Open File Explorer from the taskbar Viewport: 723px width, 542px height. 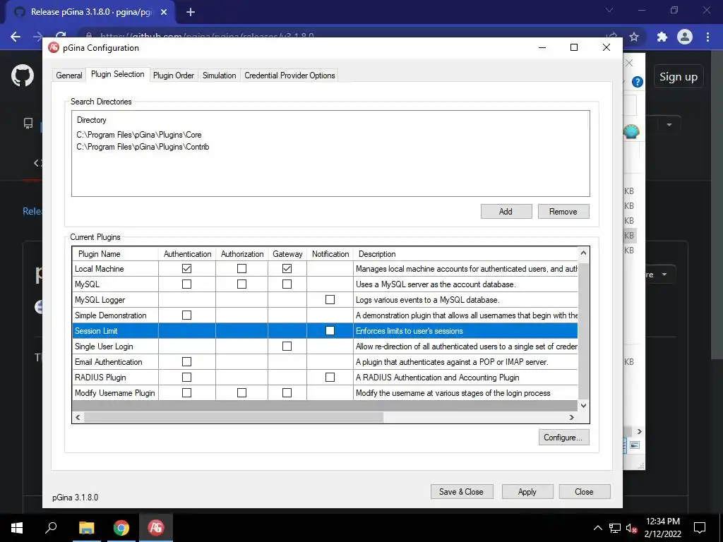[x=86, y=527]
